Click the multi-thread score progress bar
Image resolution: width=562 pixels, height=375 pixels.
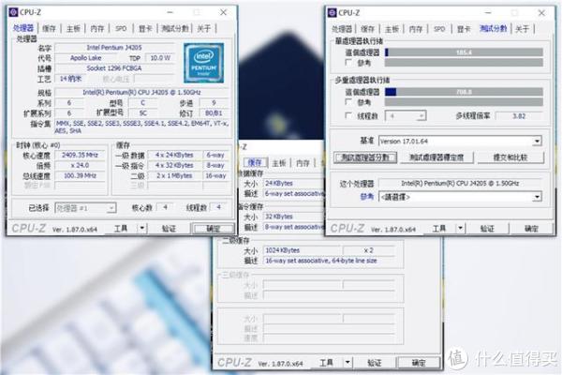click(464, 92)
